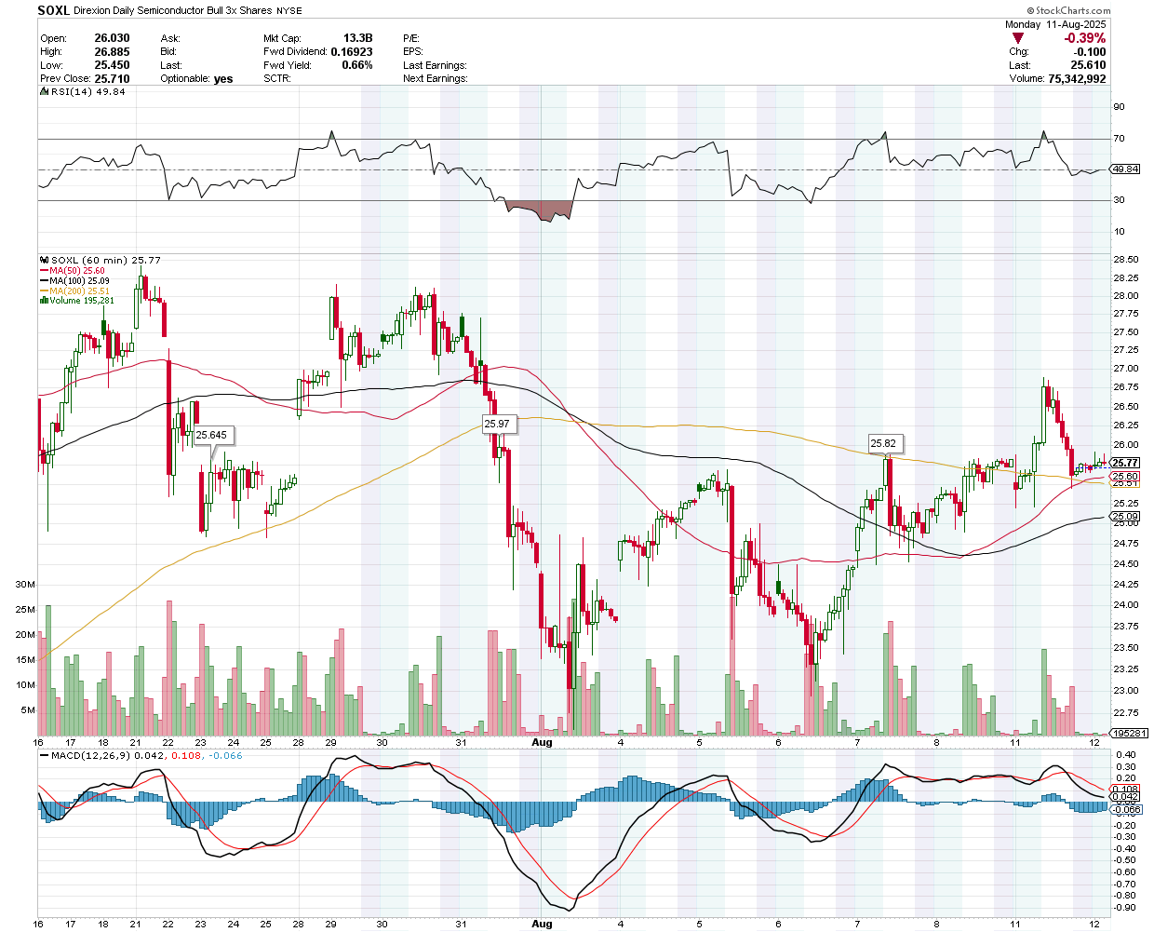This screenshot has height=932, width=1154.
Task: Click the SOXL (60 min) 25.77 legend
Action: [105, 261]
